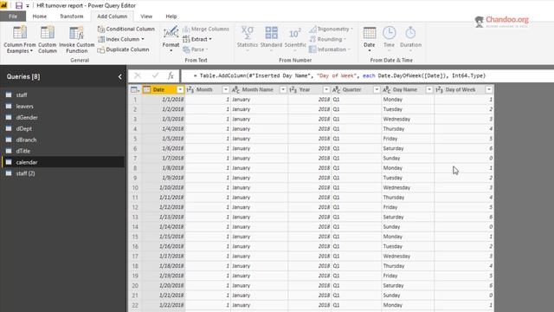Viewport: 554px width, 312px height.
Task: Open the Index Column dropdown
Action: [x=121, y=39]
